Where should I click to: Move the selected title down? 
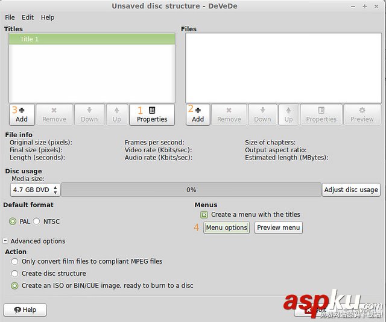90,115
